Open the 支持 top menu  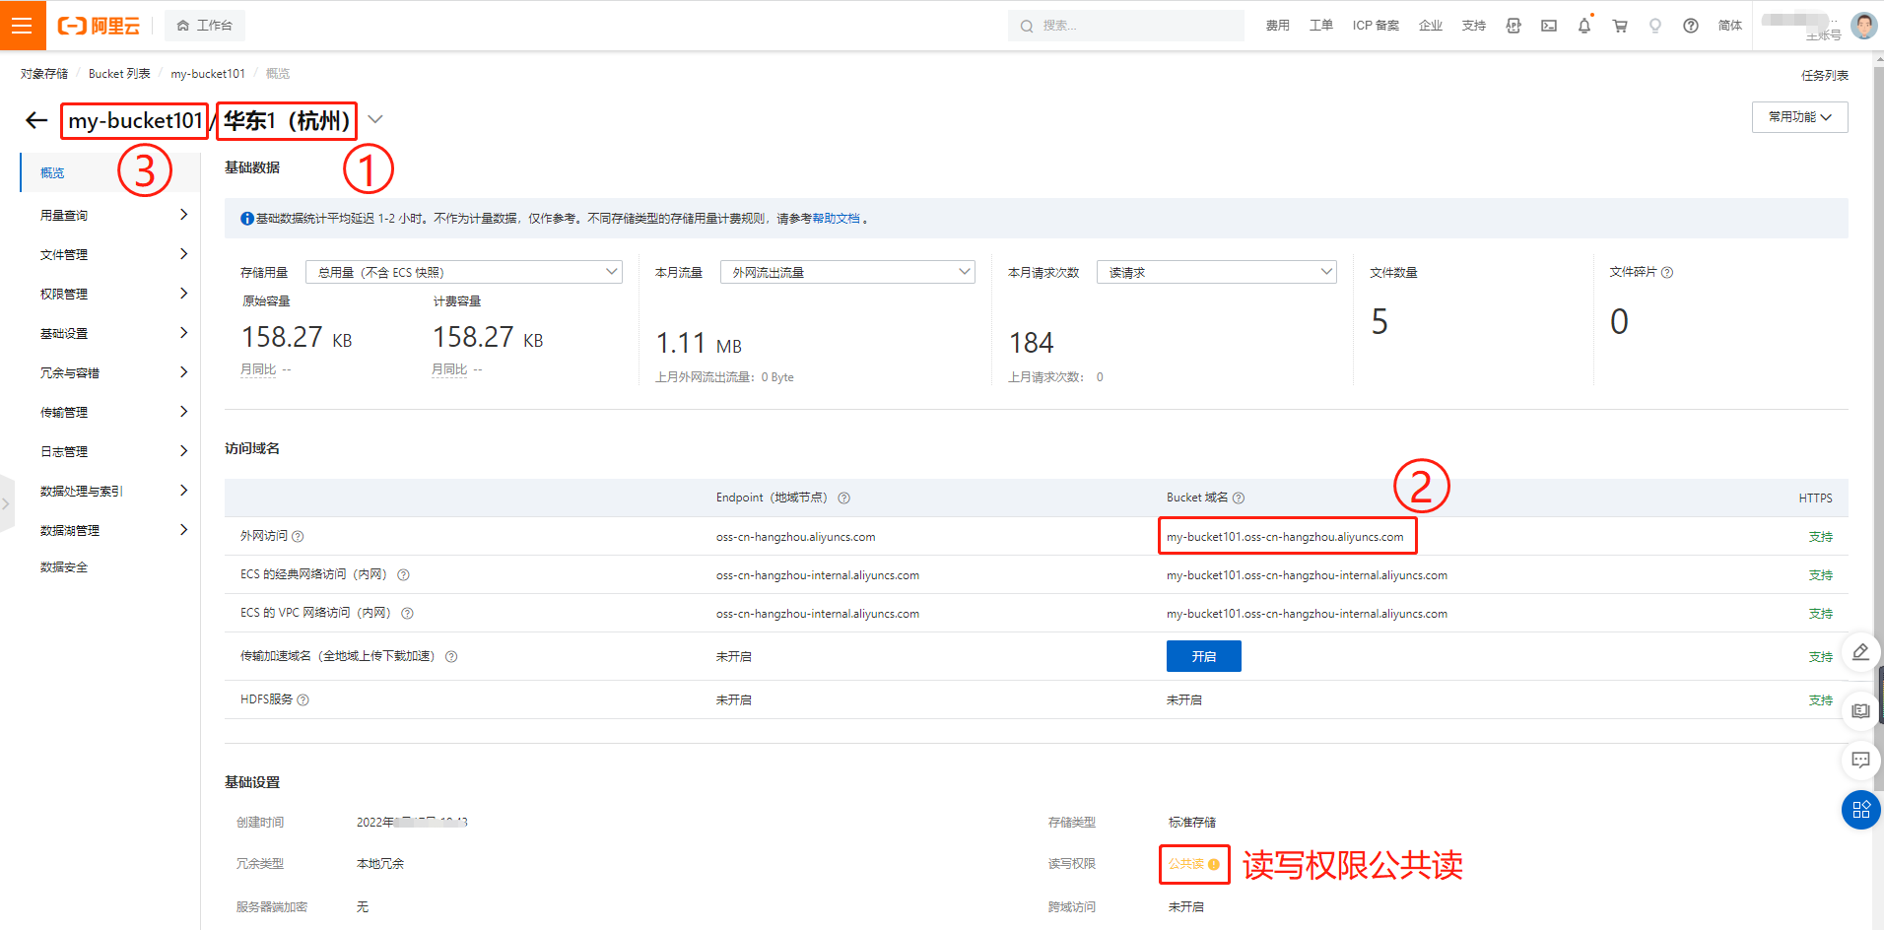click(1473, 26)
